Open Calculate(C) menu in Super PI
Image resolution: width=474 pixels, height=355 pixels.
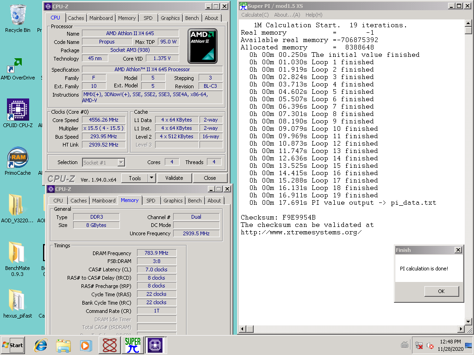255,15
